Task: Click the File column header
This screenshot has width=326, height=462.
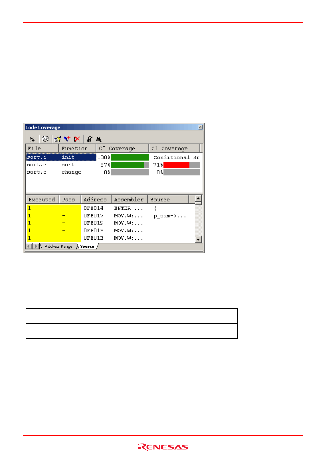Action: pyautogui.click(x=42, y=148)
